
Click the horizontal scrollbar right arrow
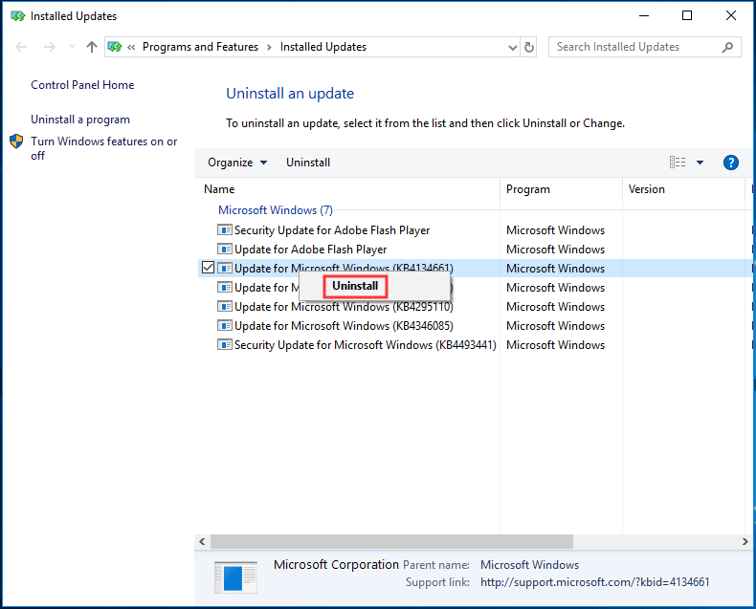[745, 541]
